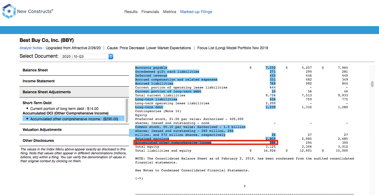Click highlighted Accrued liabilities line item
This screenshot has width=379, height=195.
(154, 84)
